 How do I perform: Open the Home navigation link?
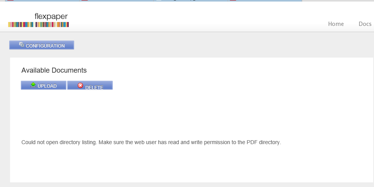point(336,24)
